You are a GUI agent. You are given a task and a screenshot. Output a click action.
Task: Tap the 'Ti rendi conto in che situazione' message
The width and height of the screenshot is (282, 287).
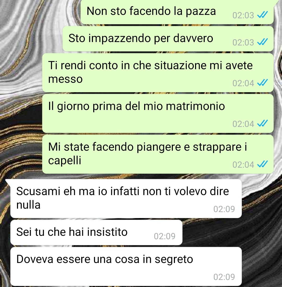tap(158, 73)
